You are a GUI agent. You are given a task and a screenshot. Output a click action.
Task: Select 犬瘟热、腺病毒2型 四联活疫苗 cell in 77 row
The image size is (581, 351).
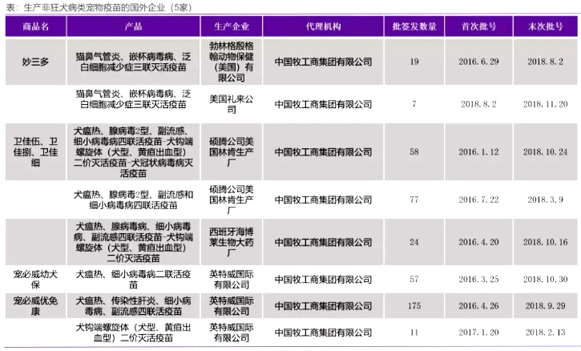[133, 200]
